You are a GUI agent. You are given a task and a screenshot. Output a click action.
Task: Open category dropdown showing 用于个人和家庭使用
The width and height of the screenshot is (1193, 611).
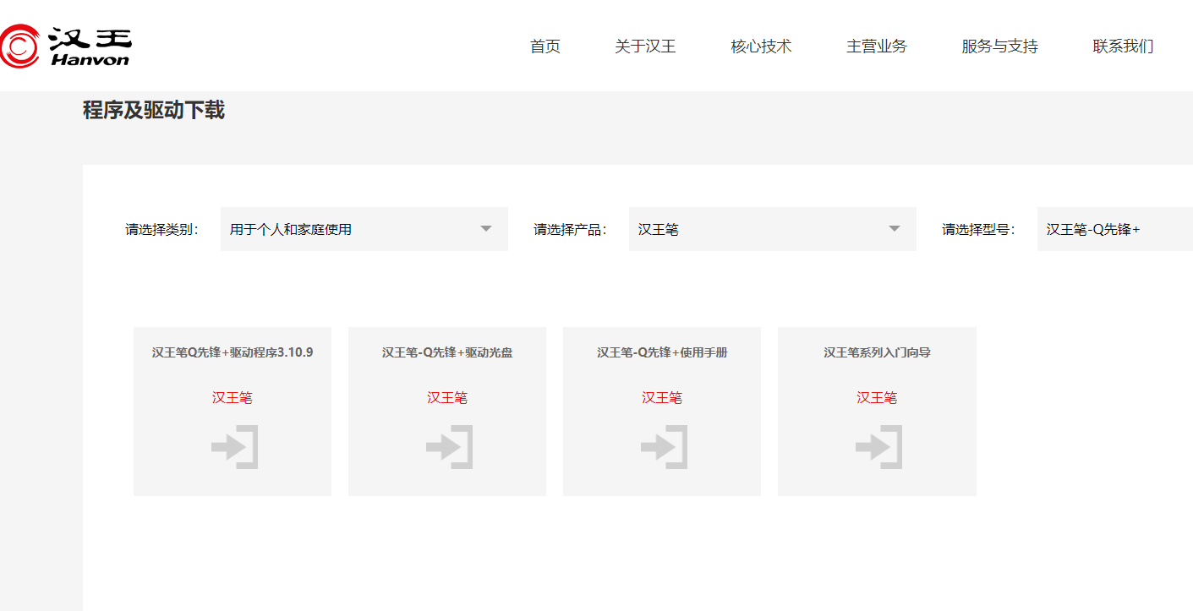tap(364, 229)
